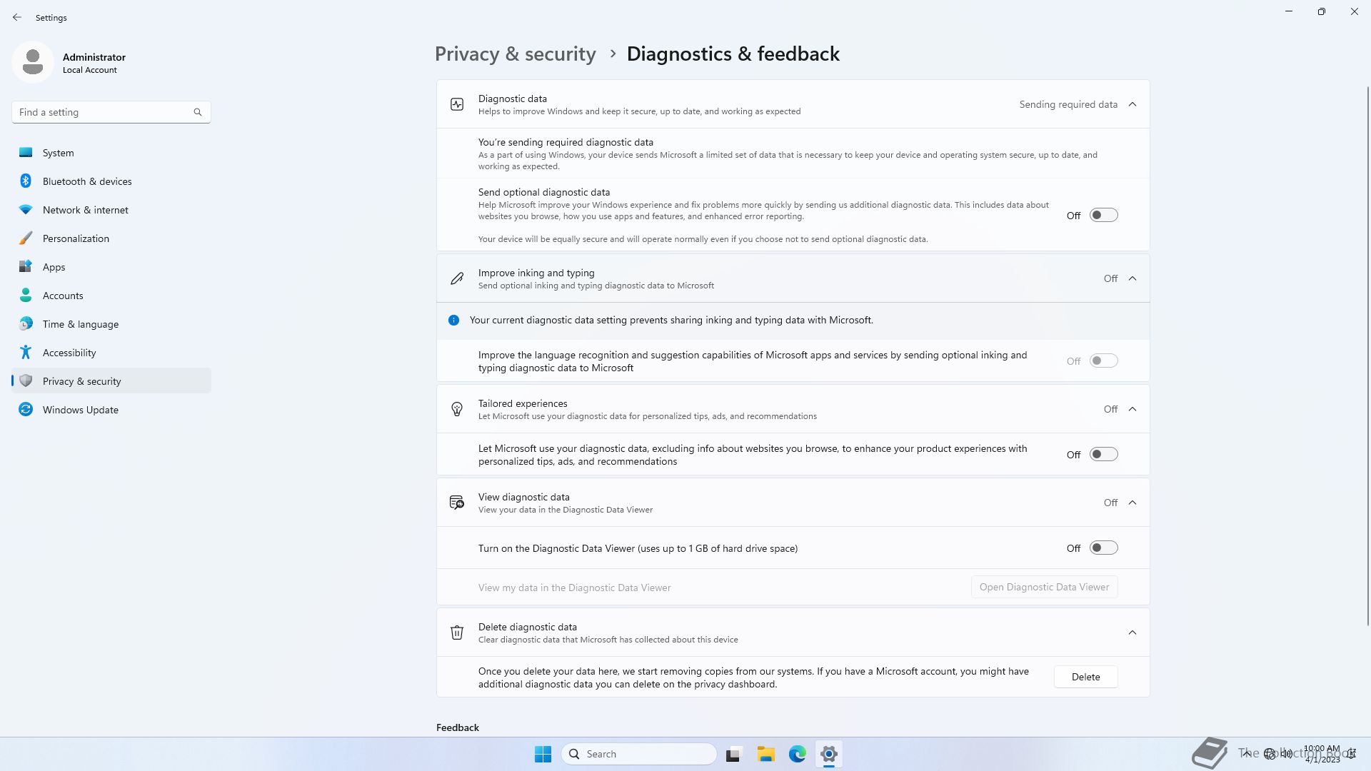Click the taskbar clock showing 10:00 AM
1371x771 pixels.
(1322, 754)
